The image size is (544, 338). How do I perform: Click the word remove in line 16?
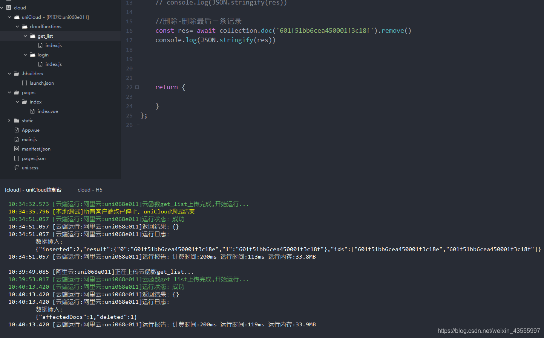point(392,30)
